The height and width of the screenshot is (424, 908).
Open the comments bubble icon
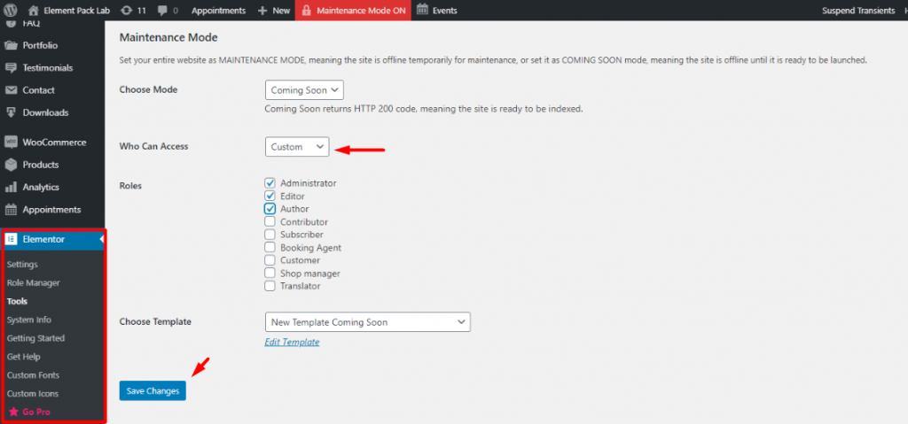point(162,11)
